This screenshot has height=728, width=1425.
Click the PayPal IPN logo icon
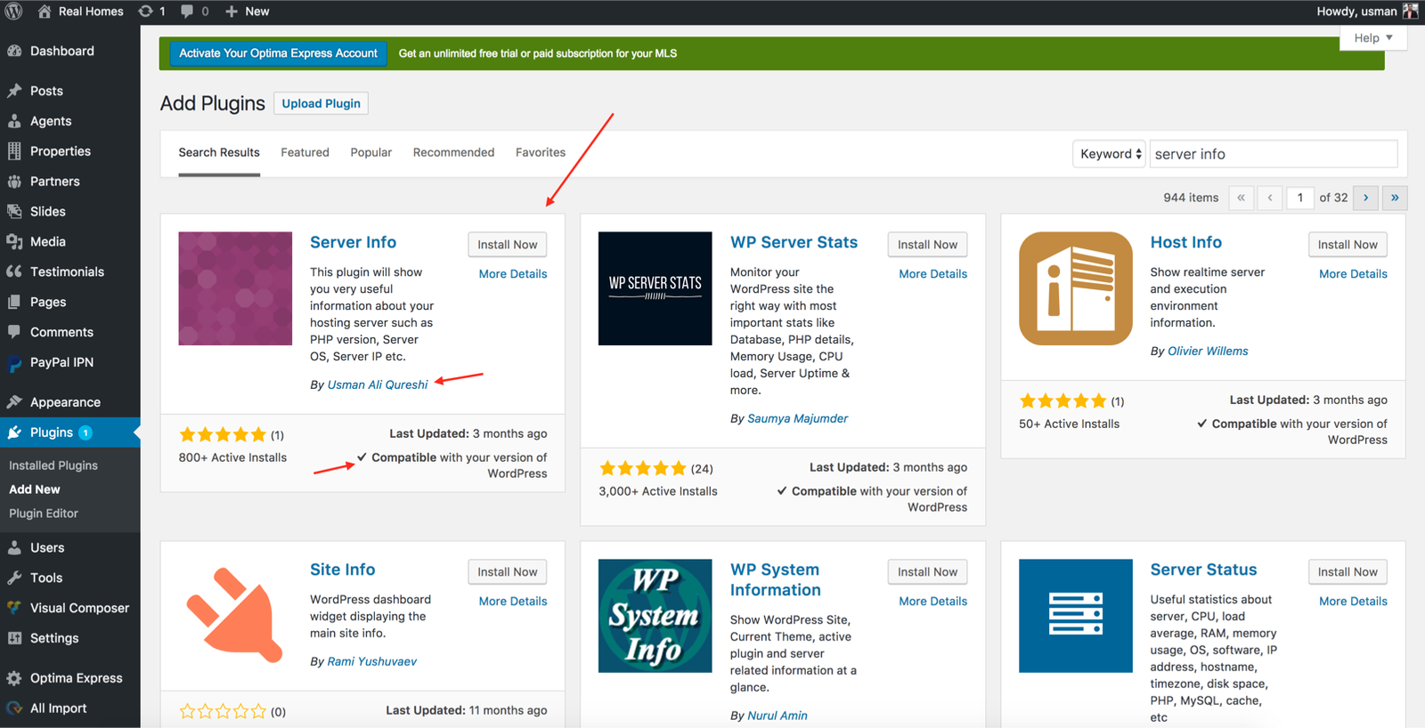(14, 363)
